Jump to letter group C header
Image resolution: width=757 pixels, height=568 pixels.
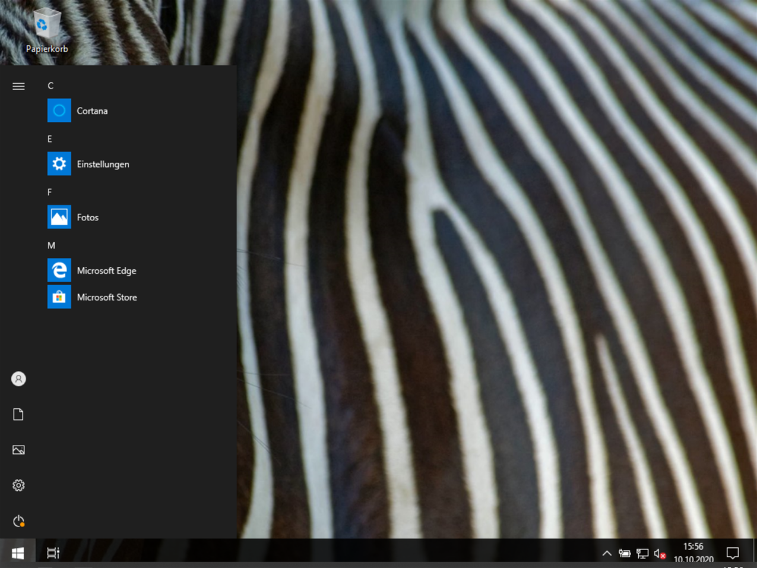click(x=50, y=86)
